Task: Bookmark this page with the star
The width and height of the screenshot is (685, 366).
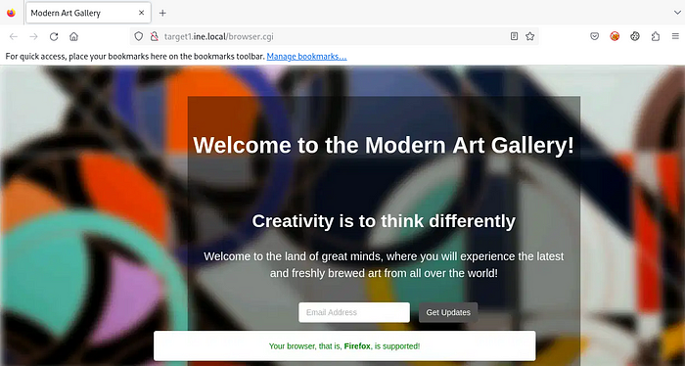Action: pos(530,36)
